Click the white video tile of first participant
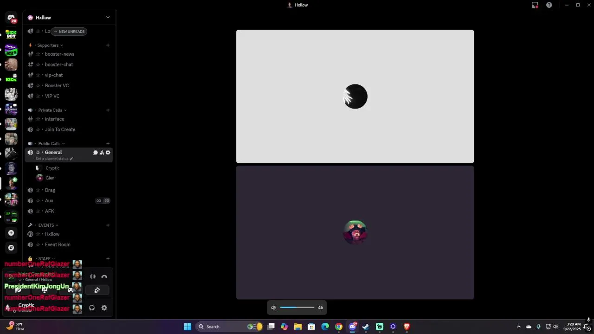 (x=355, y=96)
